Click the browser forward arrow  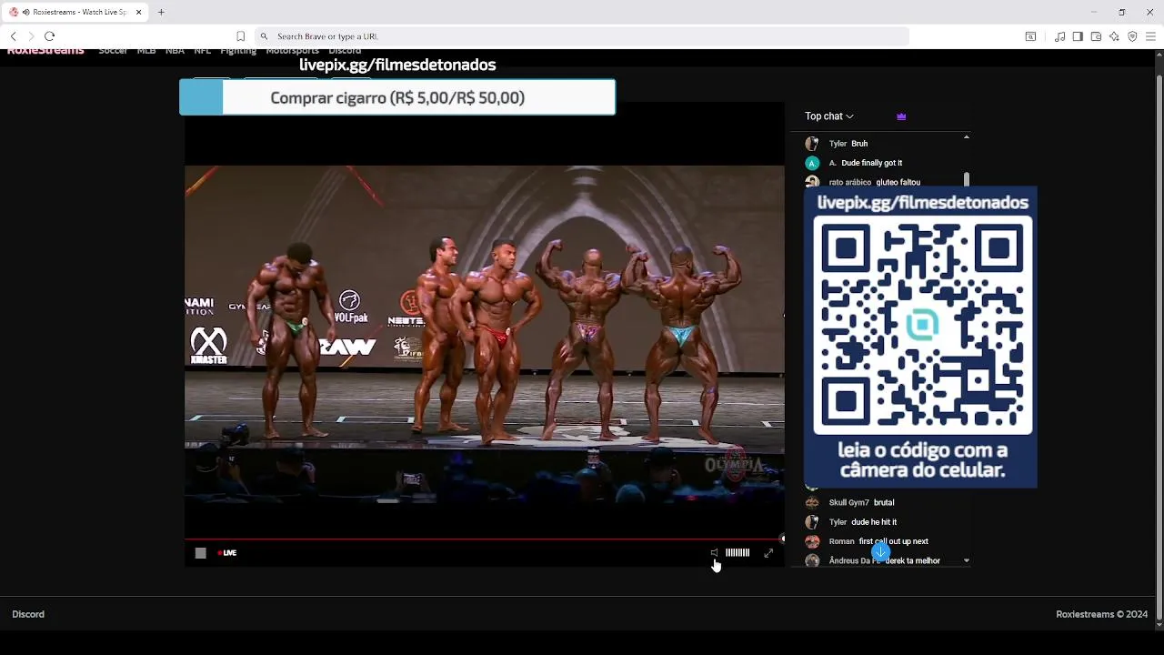[31, 36]
